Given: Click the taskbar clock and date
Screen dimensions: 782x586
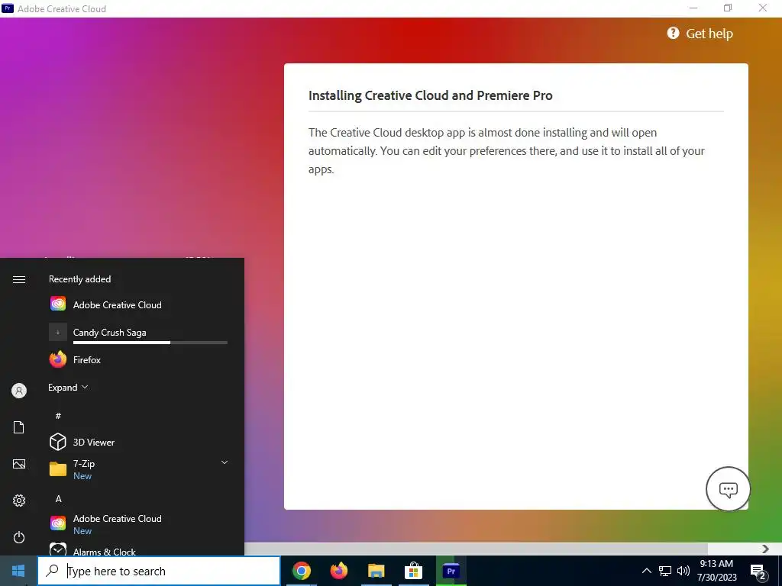Looking at the screenshot, I should [716, 571].
